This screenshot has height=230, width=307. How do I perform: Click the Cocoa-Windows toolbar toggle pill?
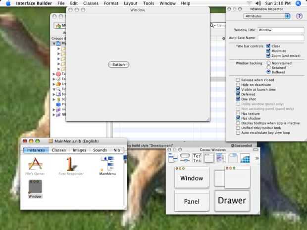coord(256,149)
